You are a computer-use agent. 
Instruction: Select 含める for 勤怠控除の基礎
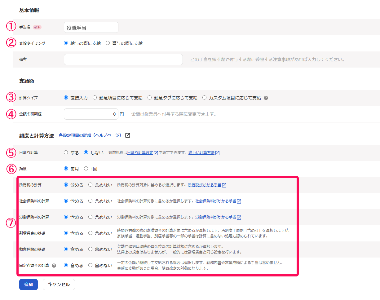tap(66, 249)
